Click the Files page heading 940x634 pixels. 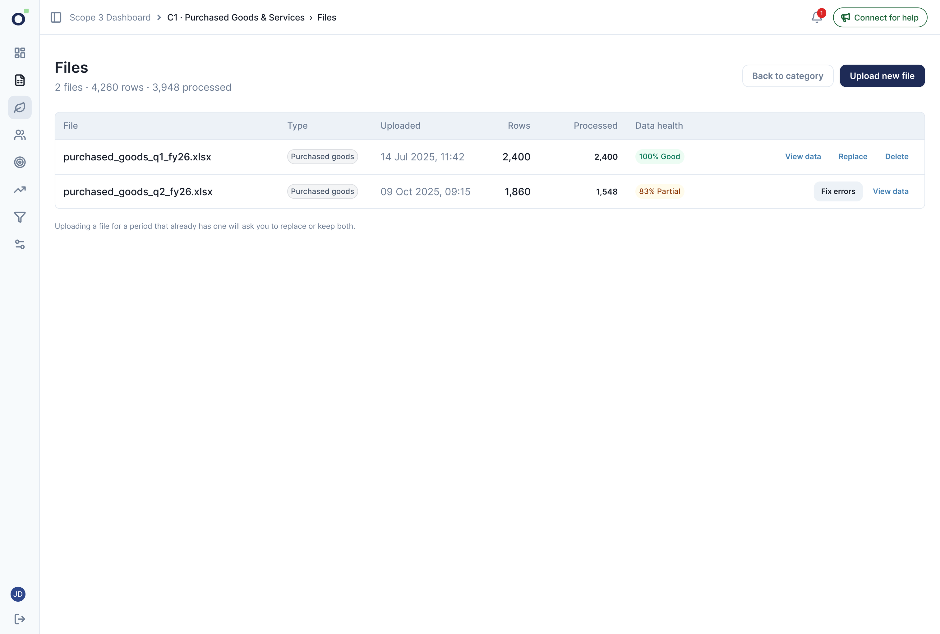pyautogui.click(x=71, y=67)
